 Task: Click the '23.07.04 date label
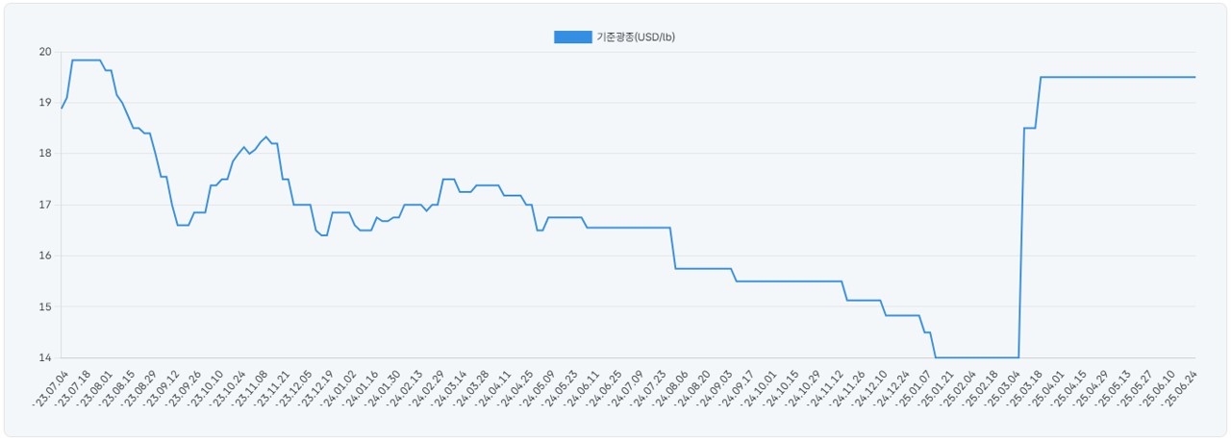(x=48, y=388)
